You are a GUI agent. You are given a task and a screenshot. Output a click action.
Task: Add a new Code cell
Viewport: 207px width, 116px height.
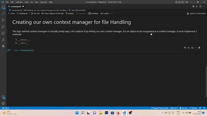[x=11, y=14]
